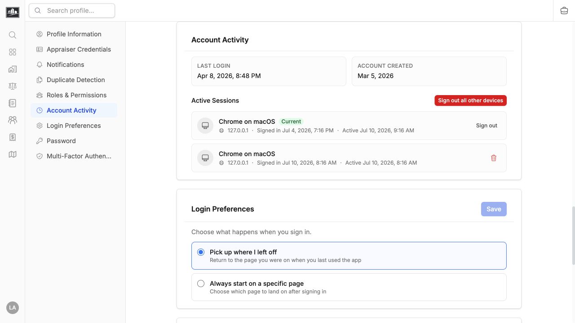Click the Mar 5, 2026 created date
Viewport: 575px width, 323px height.
coord(376,76)
